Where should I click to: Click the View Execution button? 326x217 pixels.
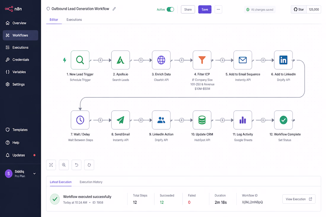coord(299,199)
